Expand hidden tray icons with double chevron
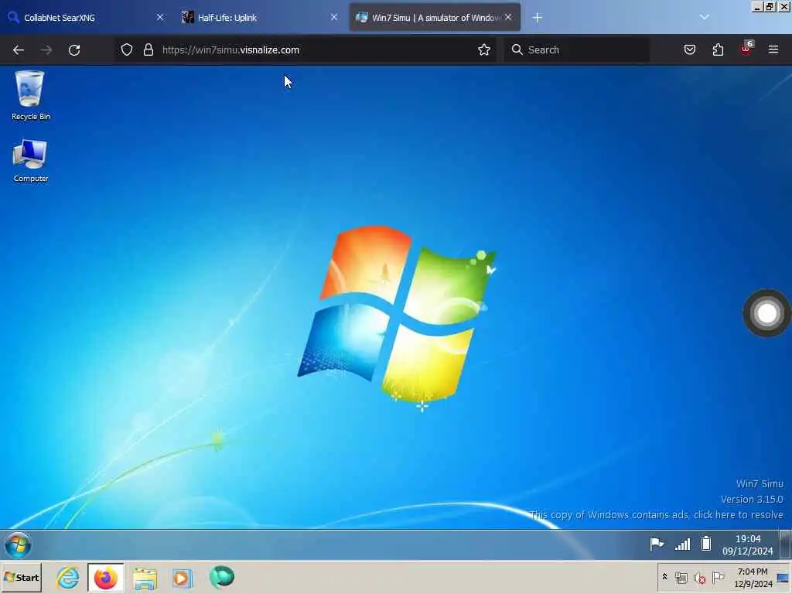This screenshot has height=594, width=792. pos(664,576)
